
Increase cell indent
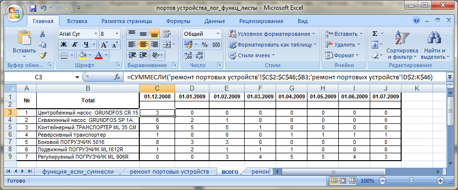(x=143, y=55)
